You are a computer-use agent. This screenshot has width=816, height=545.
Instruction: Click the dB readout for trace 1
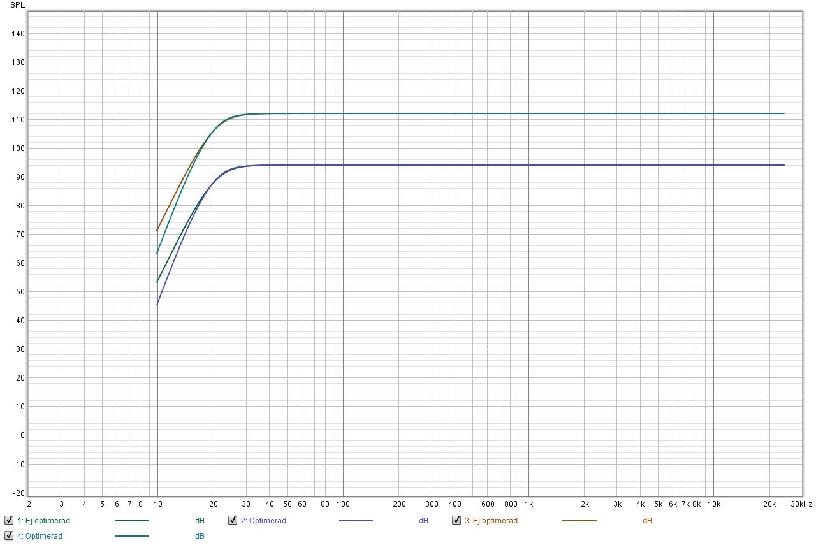[200, 521]
